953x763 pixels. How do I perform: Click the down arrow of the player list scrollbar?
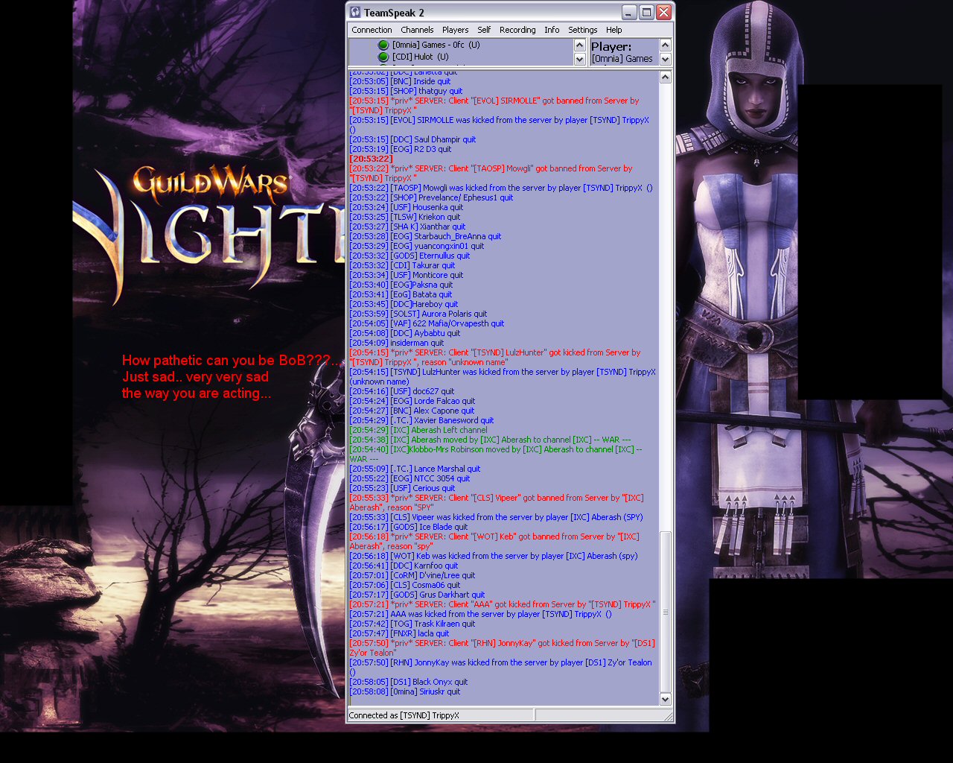pos(579,59)
